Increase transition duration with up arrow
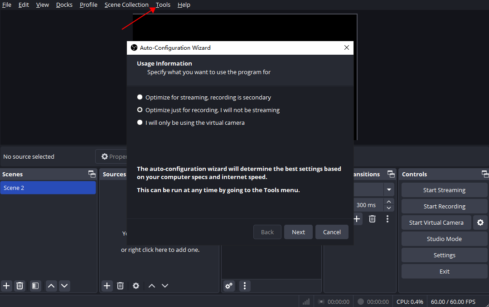The height and width of the screenshot is (307, 489). 389,202
